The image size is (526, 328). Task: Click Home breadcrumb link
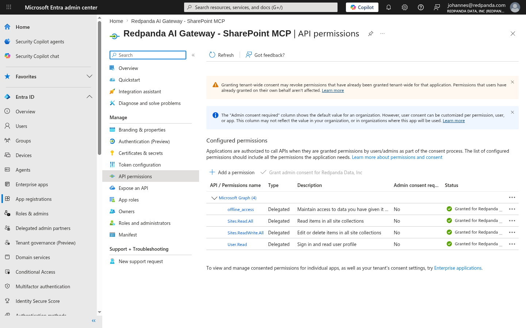point(116,21)
